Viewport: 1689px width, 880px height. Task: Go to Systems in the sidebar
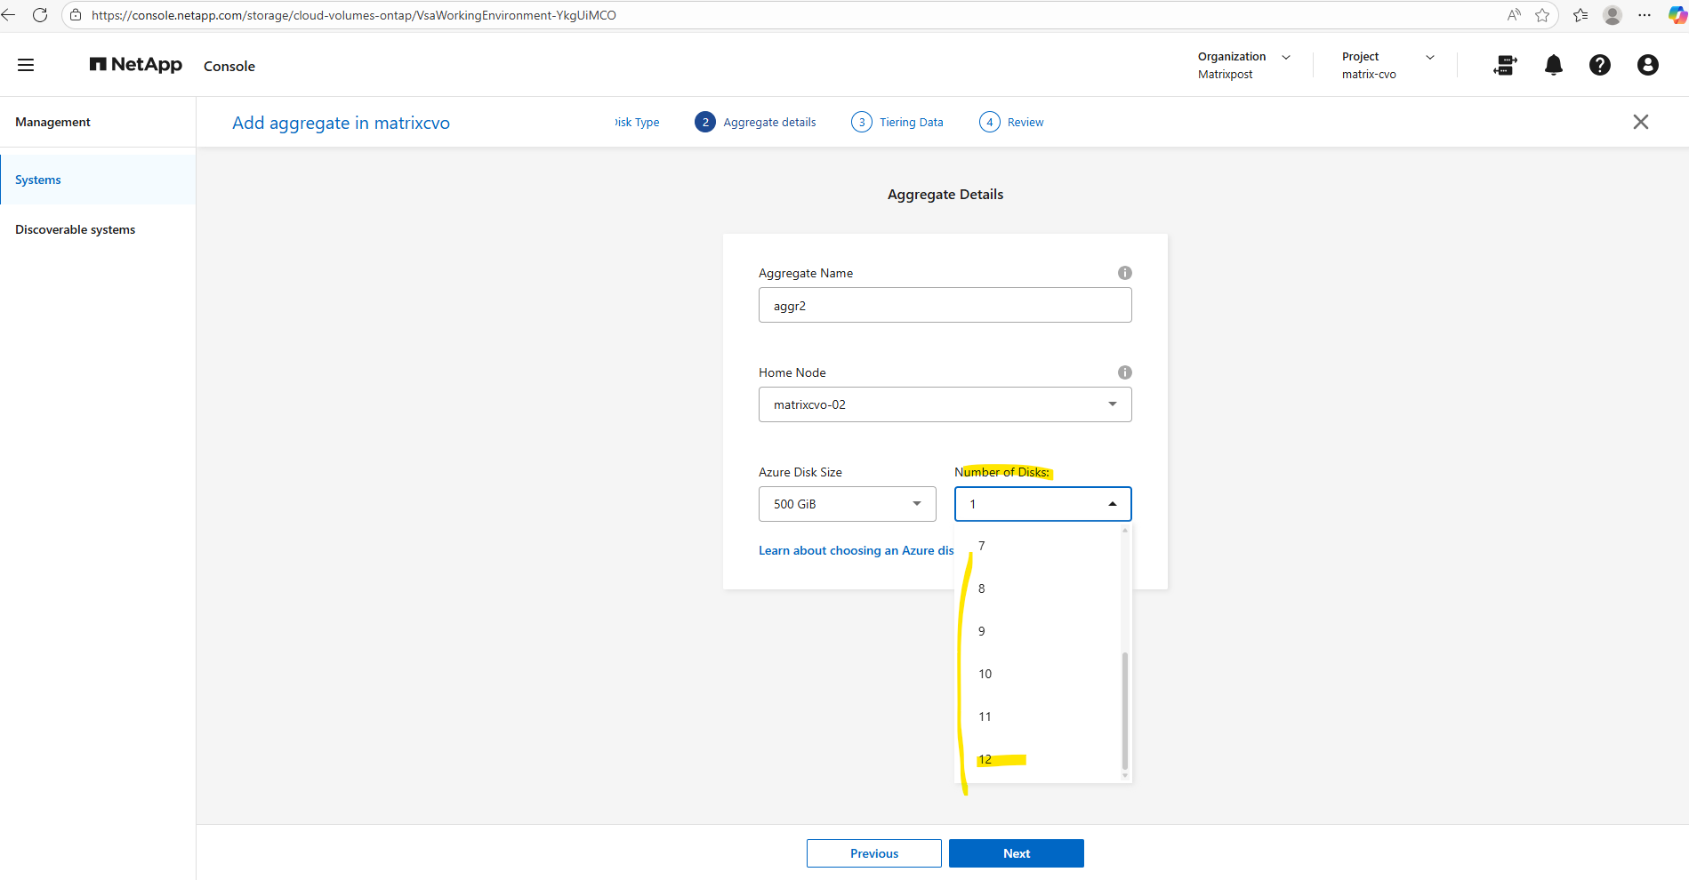pos(38,180)
